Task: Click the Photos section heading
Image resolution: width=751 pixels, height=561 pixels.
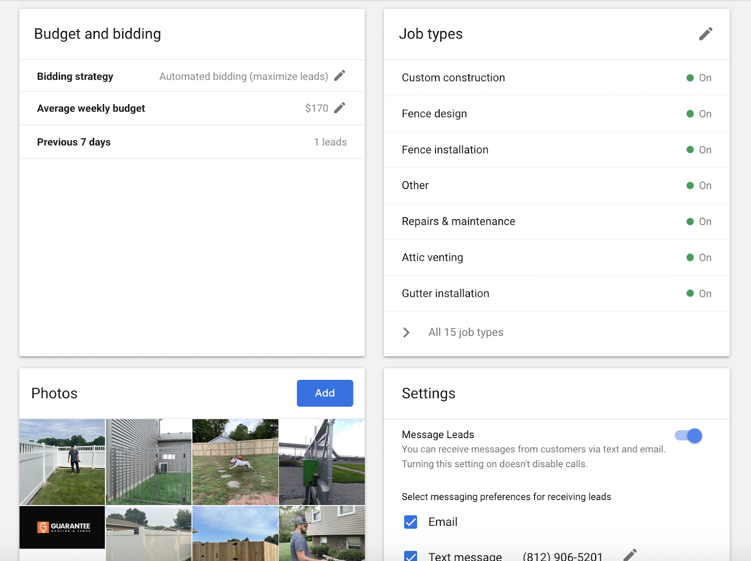Action: pyautogui.click(x=54, y=394)
